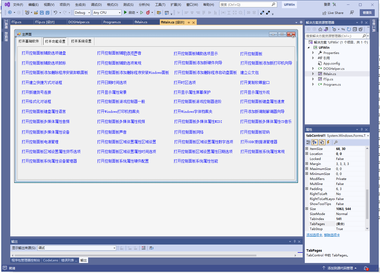The width and height of the screenshot is (380, 273).
Task: Show events via the lightning bolt icon
Action: pyautogui.click(x=328, y=142)
